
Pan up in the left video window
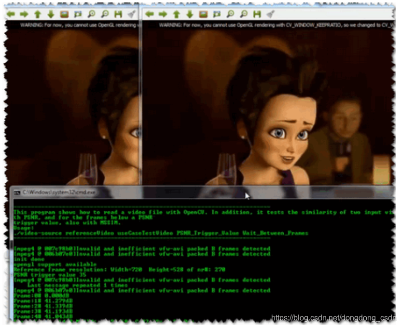[x=38, y=14]
